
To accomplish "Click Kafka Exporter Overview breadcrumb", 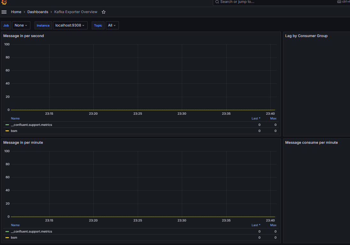I will pos(76,12).
